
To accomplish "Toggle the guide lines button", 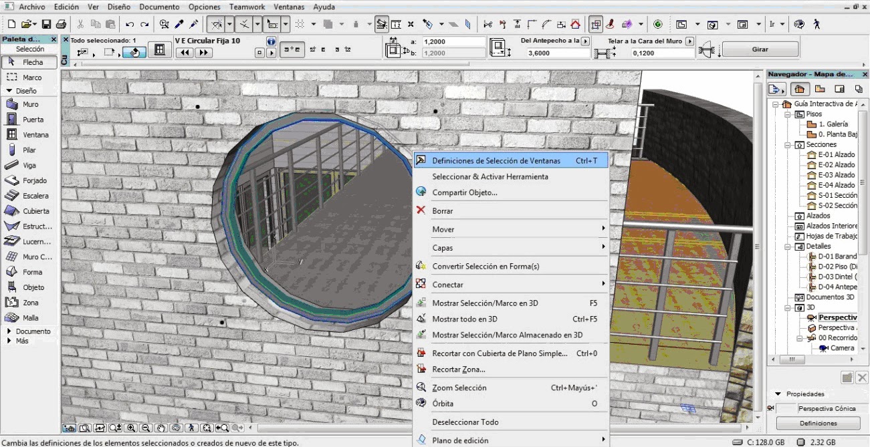I will [x=217, y=24].
